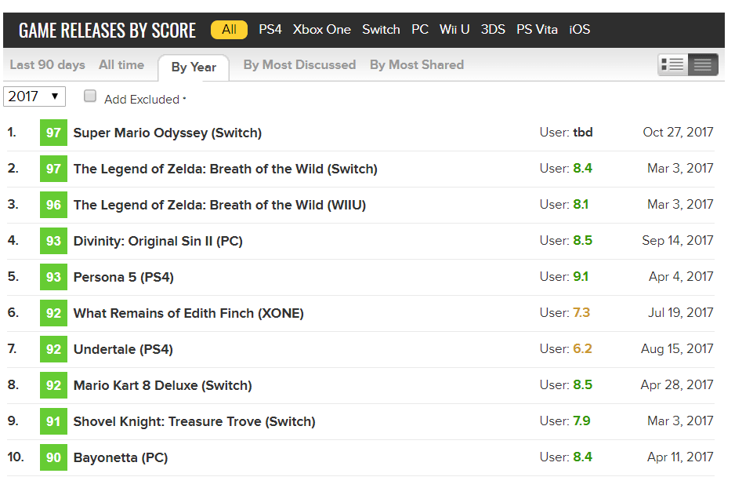Click the Apr 11, 2017 release date

coord(680,457)
